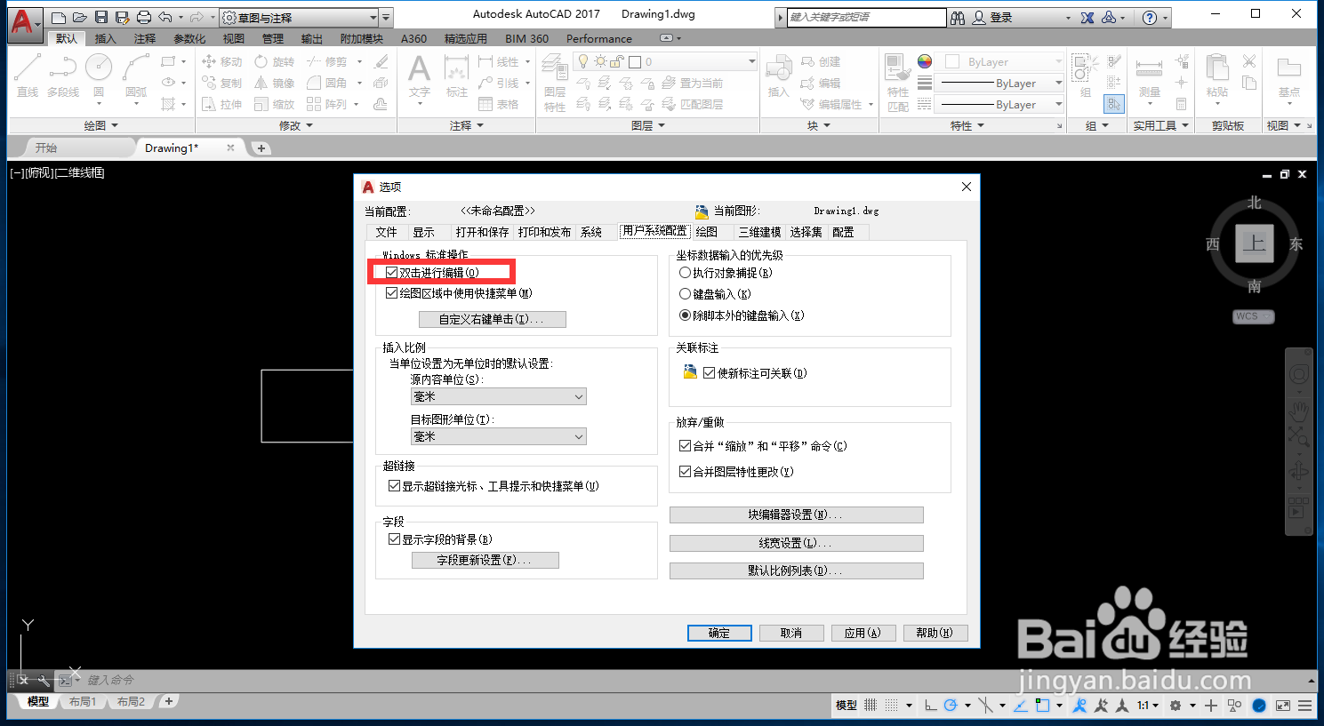
Task: Click the 确定 button
Action: pos(719,633)
